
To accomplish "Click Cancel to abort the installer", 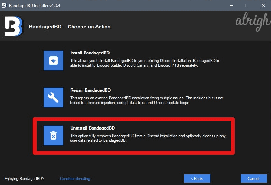I will [254, 178].
